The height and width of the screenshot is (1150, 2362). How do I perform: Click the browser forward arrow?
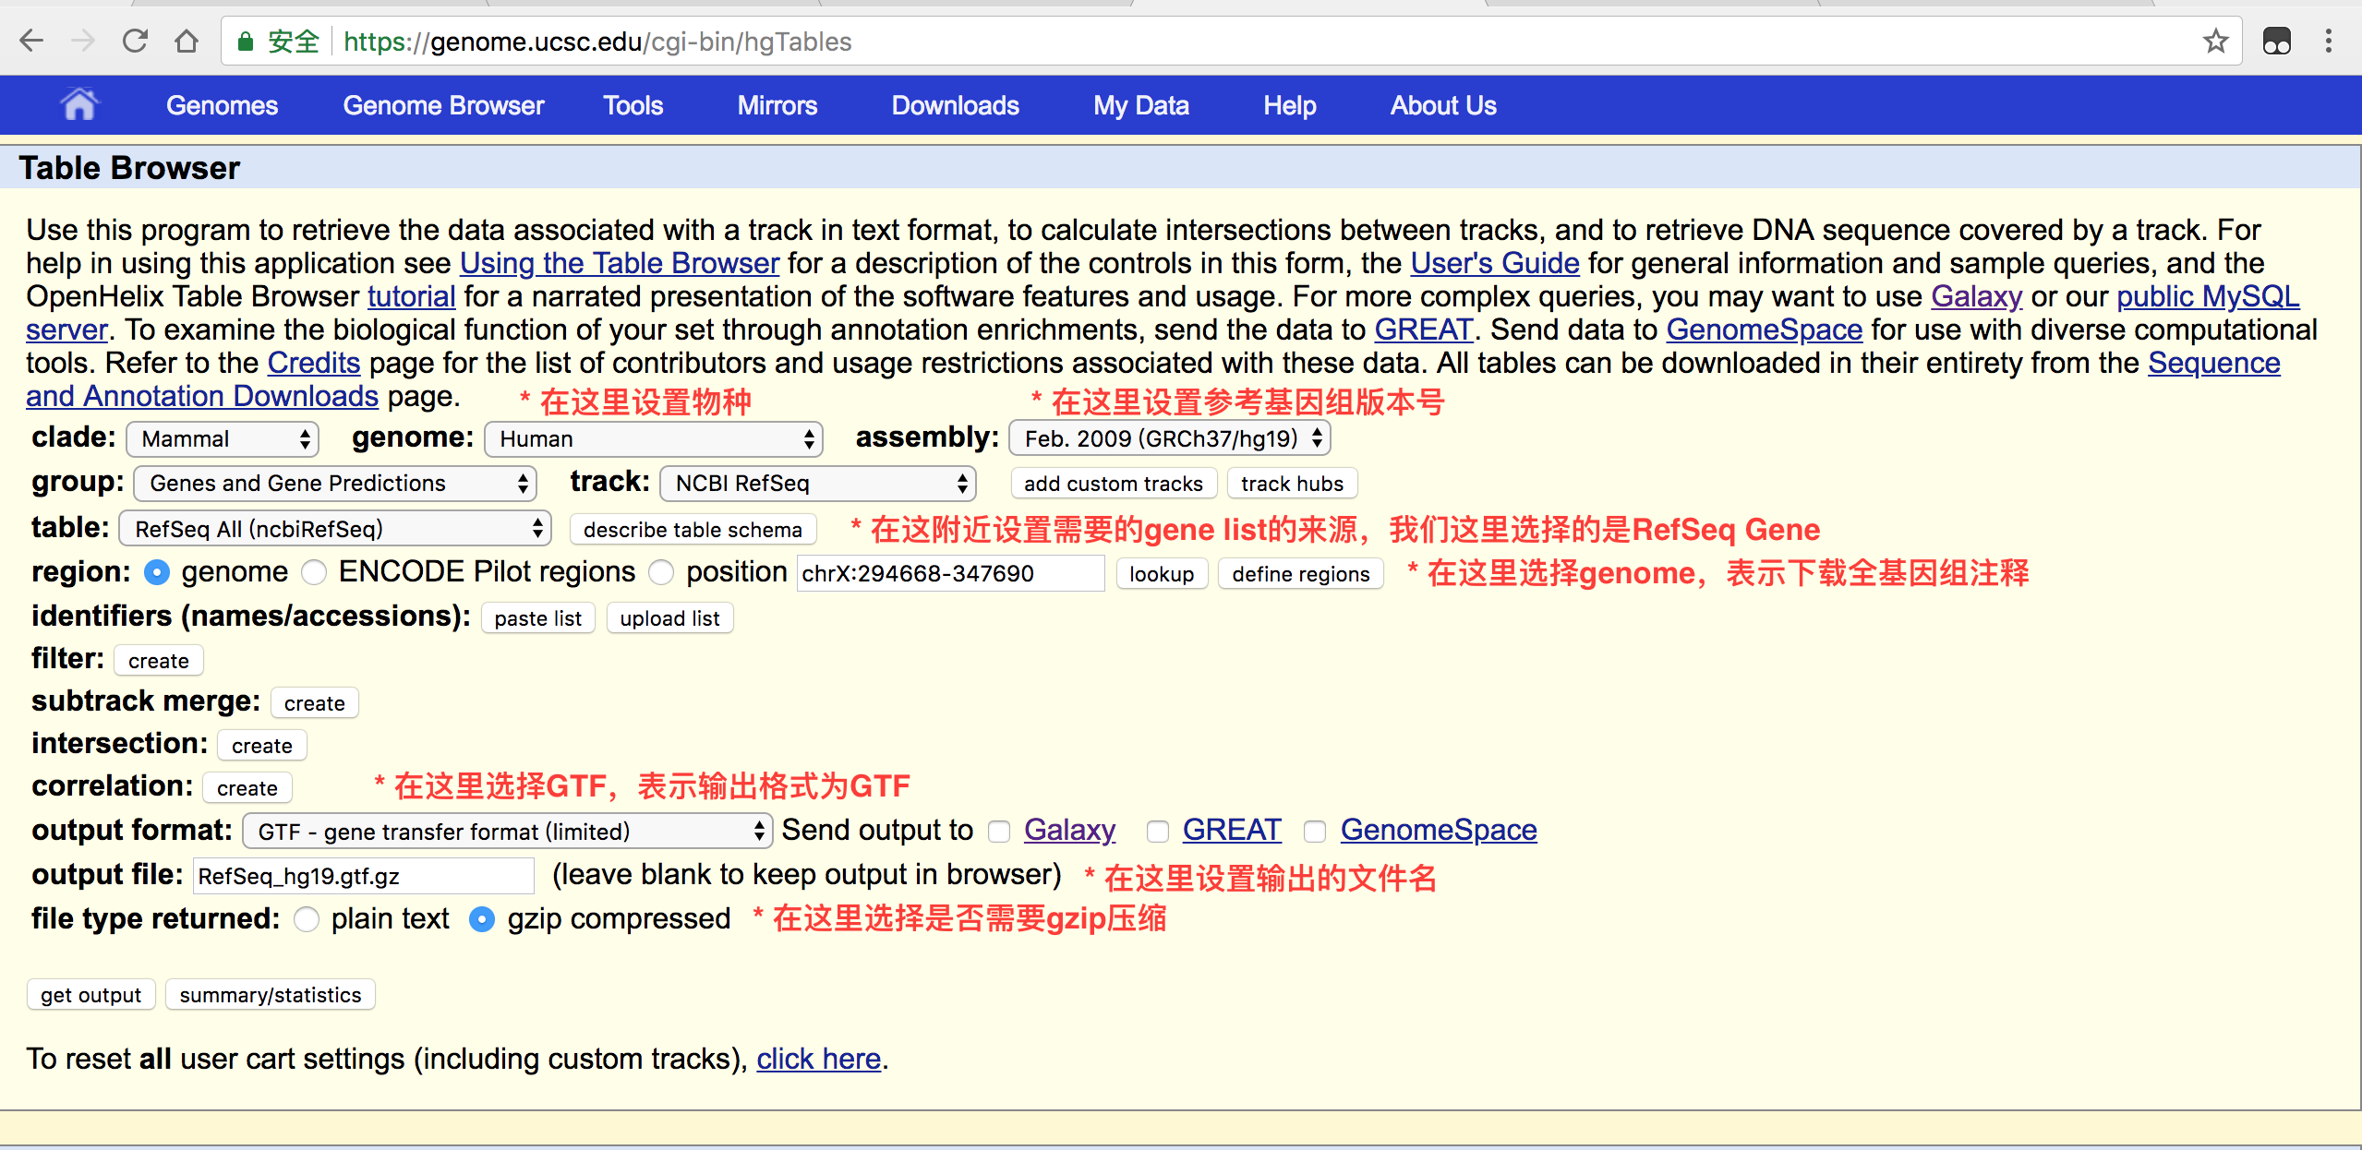click(x=83, y=41)
